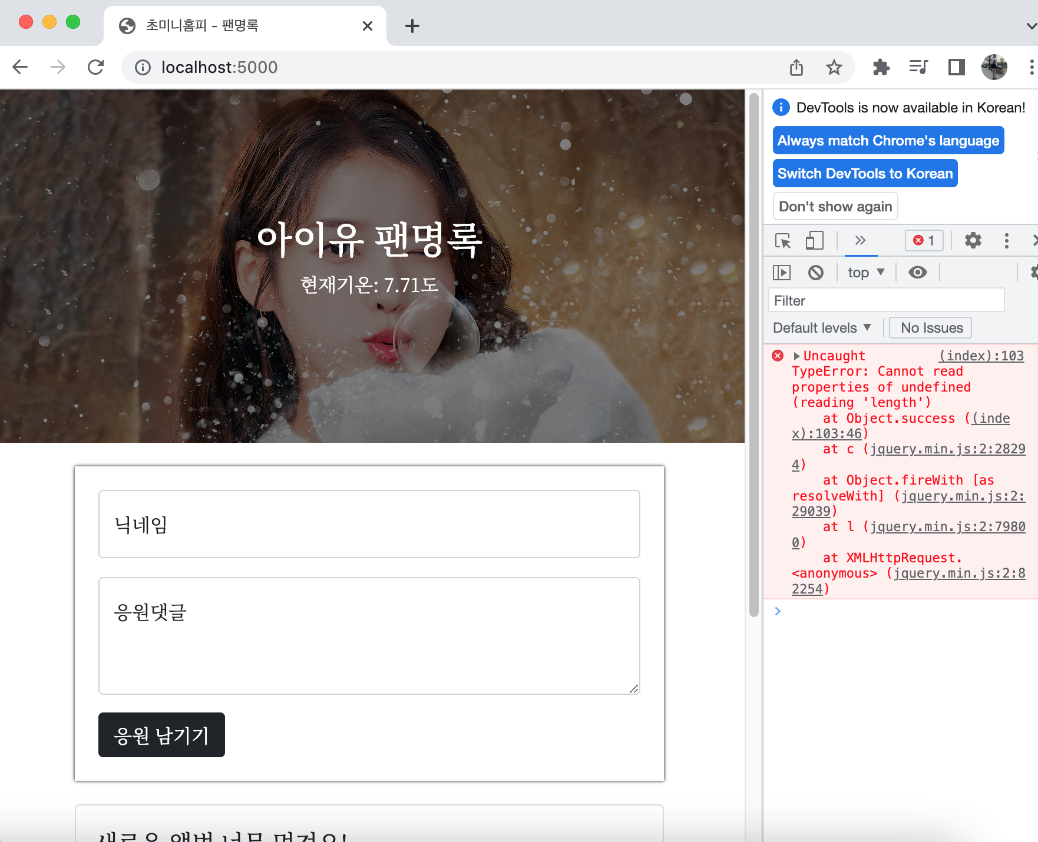This screenshot has height=842, width=1038.
Task: Open the tab search dropdown chevron
Action: click(x=1030, y=26)
